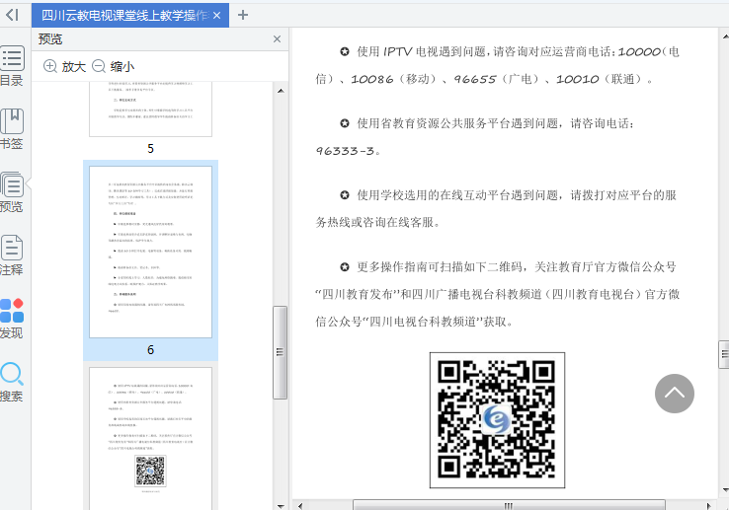Click the 96655（广电）text
The image size is (729, 510).
tap(496, 80)
